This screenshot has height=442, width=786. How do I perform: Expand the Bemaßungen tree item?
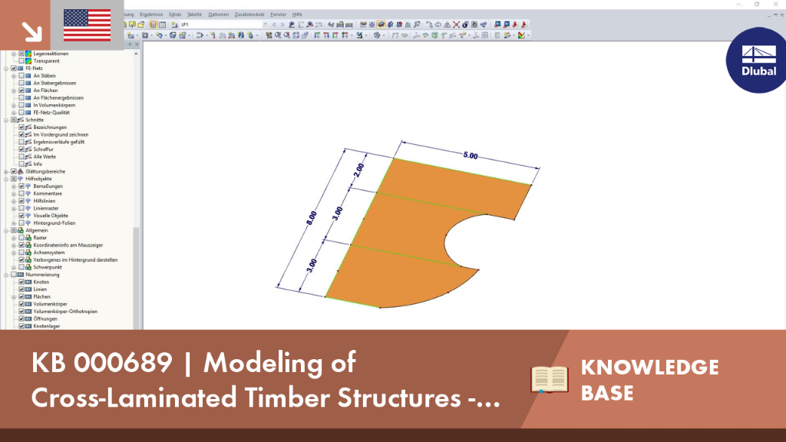[14, 186]
